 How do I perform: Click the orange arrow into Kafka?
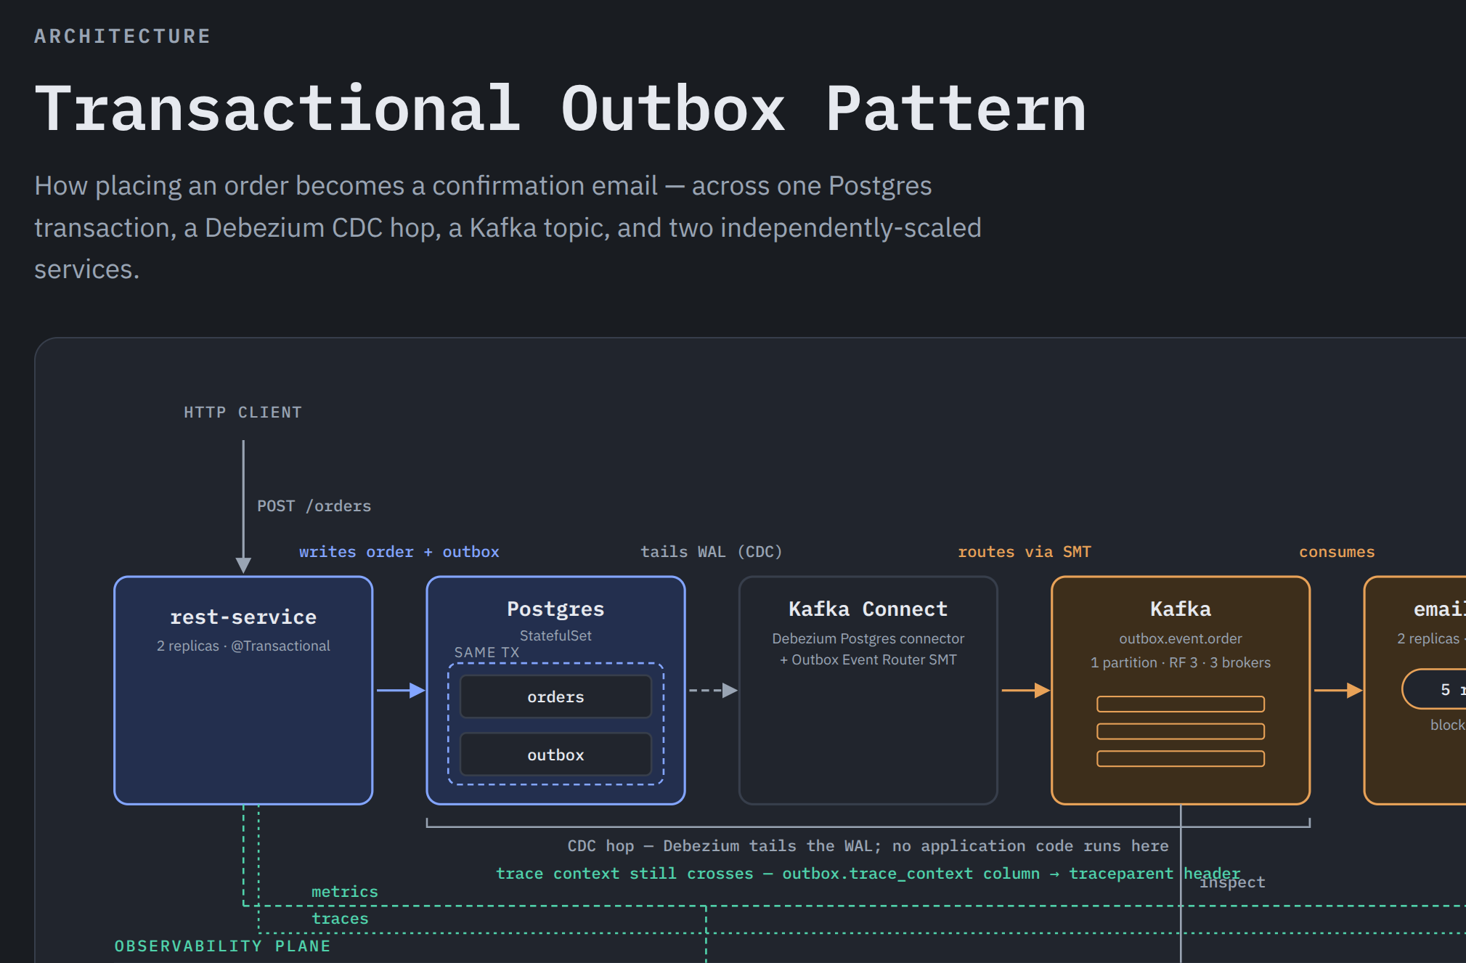[1025, 690]
